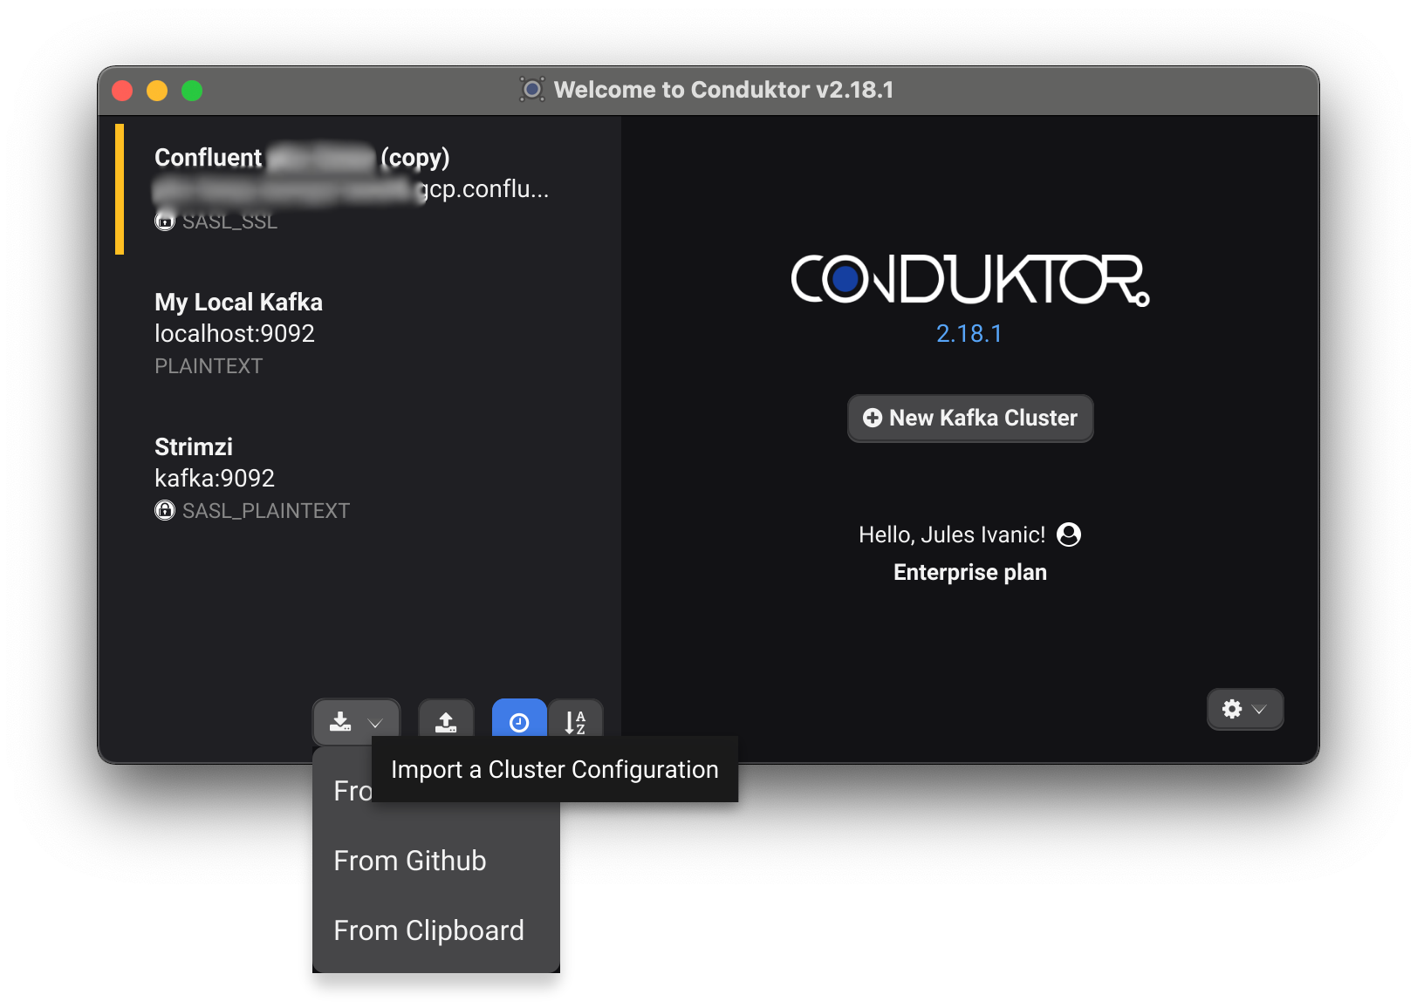Close the window with red button
The width and height of the screenshot is (1417, 1008).
tap(122, 91)
